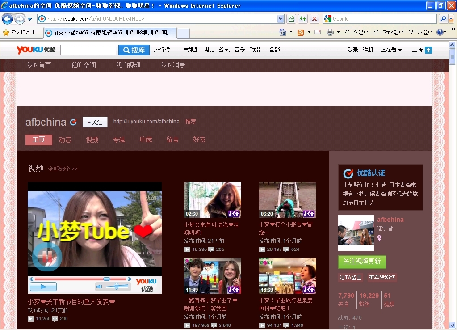Viewport: 457px width, 330px height.
Task: Click the green 关注视频更新 button
Action: pyautogui.click(x=362, y=262)
